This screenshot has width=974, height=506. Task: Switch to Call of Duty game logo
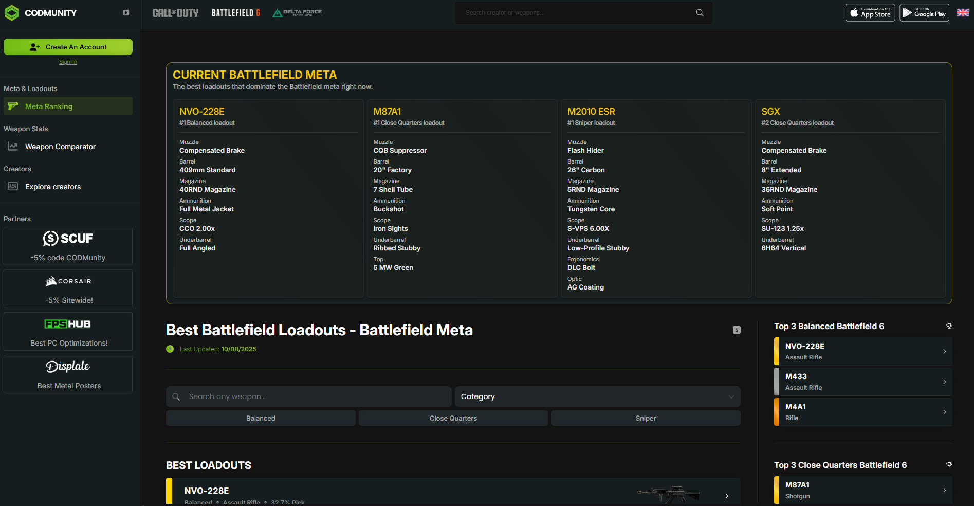tap(175, 13)
